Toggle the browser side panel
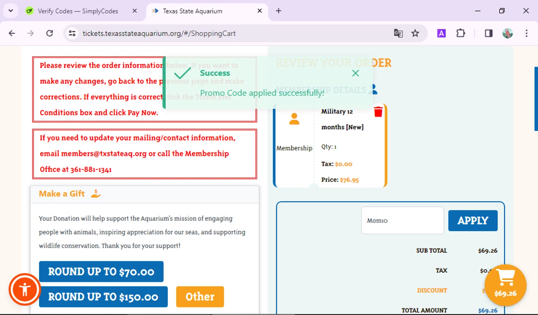The width and height of the screenshot is (538, 315). (489, 33)
